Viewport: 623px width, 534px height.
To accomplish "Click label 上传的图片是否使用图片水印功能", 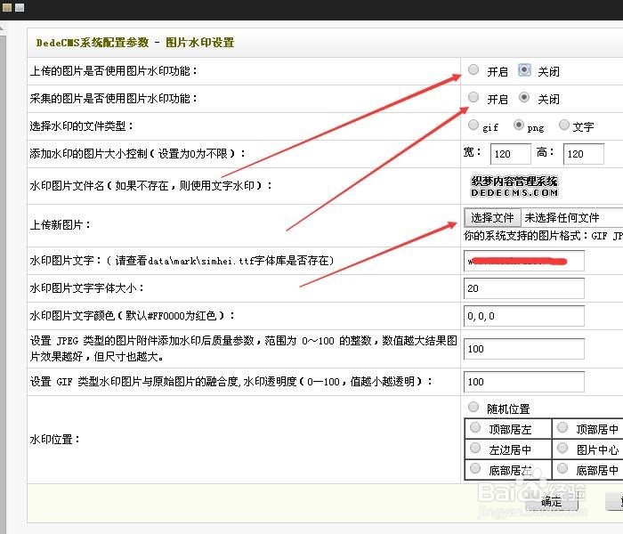I will (x=113, y=71).
